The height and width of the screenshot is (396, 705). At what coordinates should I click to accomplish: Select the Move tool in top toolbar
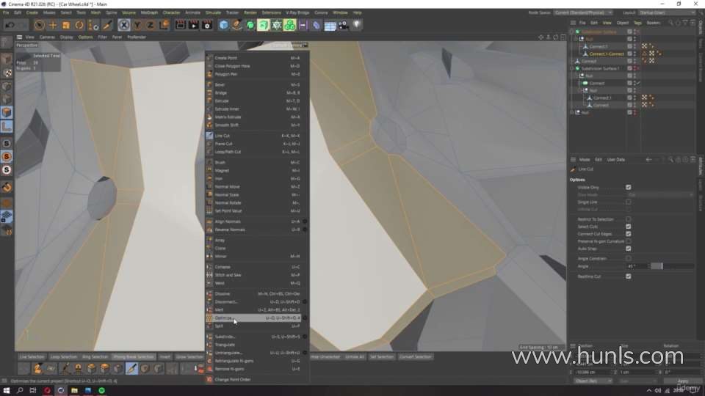(x=54, y=25)
